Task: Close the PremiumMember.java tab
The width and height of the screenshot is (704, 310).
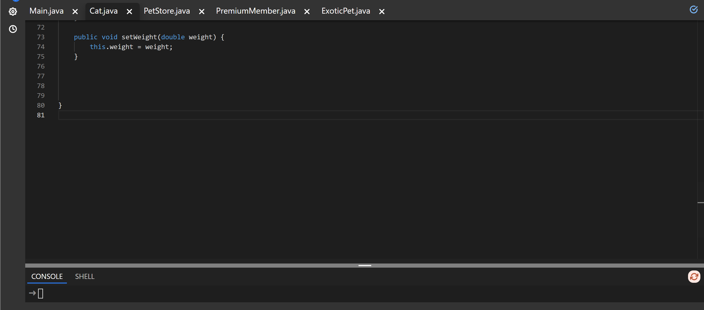Action: pos(307,12)
